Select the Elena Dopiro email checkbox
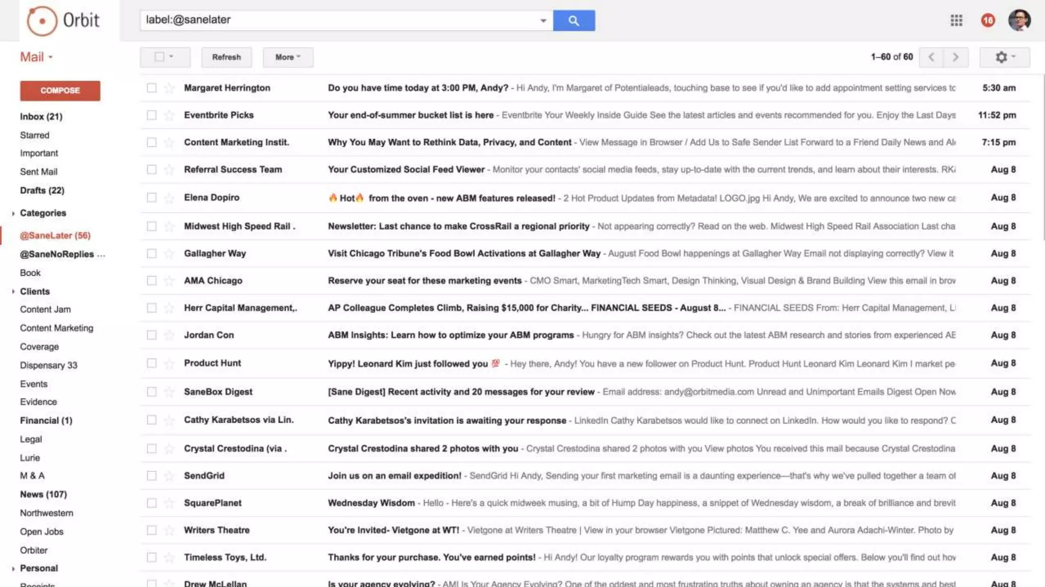Viewport: 1045px width, 587px height. (x=152, y=198)
